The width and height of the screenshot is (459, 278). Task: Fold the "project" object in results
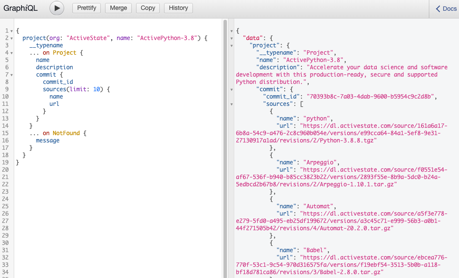(232, 46)
